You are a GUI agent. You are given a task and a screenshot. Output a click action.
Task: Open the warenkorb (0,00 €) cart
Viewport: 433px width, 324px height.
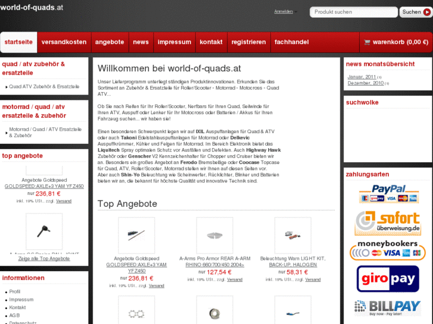click(x=396, y=42)
